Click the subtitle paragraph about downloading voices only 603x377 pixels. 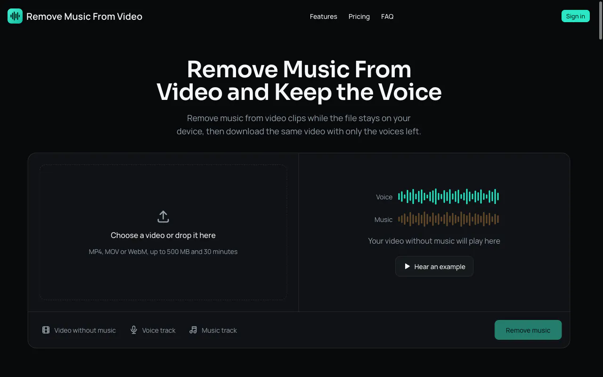tap(299, 125)
